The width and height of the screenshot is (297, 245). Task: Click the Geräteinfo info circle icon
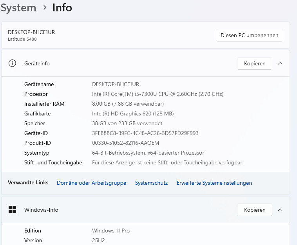12,63
